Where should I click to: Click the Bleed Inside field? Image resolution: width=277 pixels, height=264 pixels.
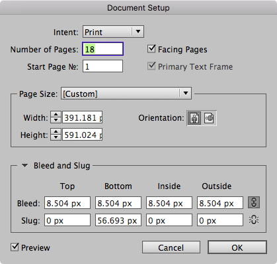(x=169, y=203)
